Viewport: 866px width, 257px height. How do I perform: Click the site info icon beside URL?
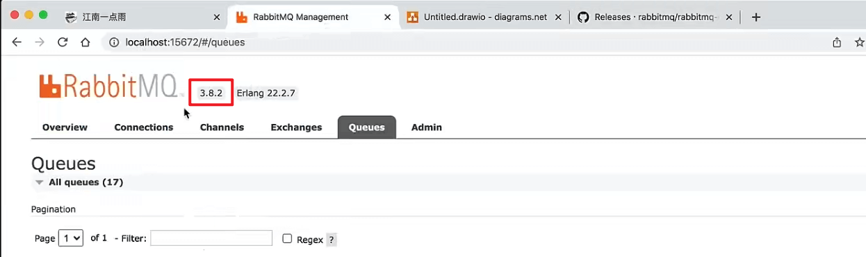click(x=113, y=42)
